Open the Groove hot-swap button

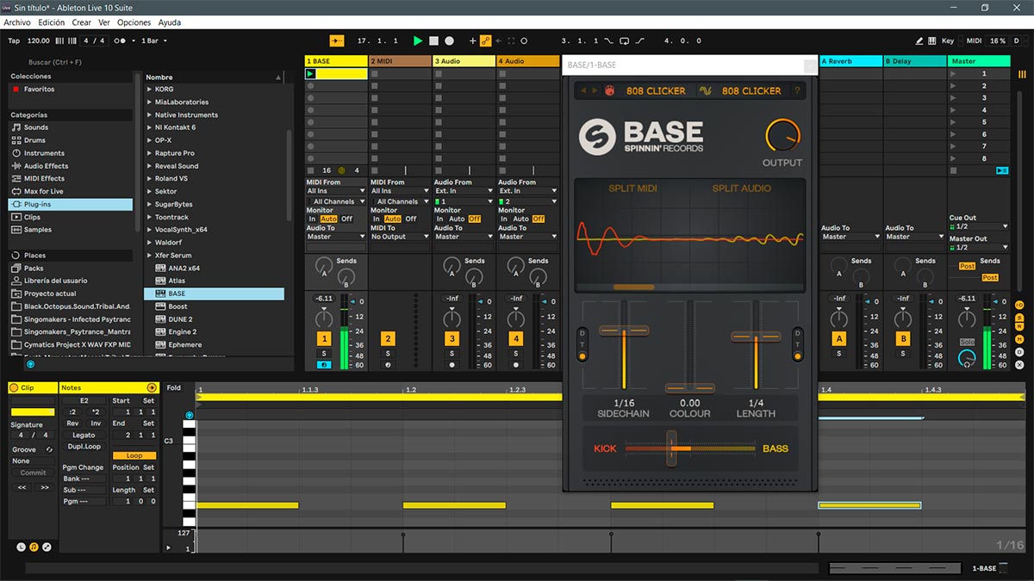pos(49,449)
